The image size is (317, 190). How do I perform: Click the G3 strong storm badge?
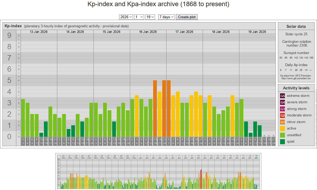click(282, 109)
